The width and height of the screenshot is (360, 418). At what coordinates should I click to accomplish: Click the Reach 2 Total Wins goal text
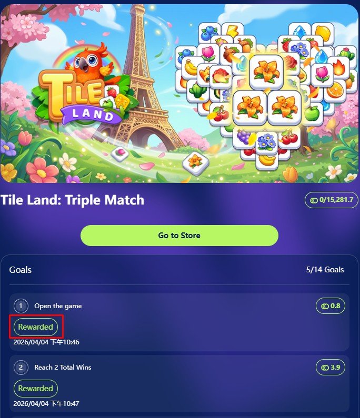[63, 368]
